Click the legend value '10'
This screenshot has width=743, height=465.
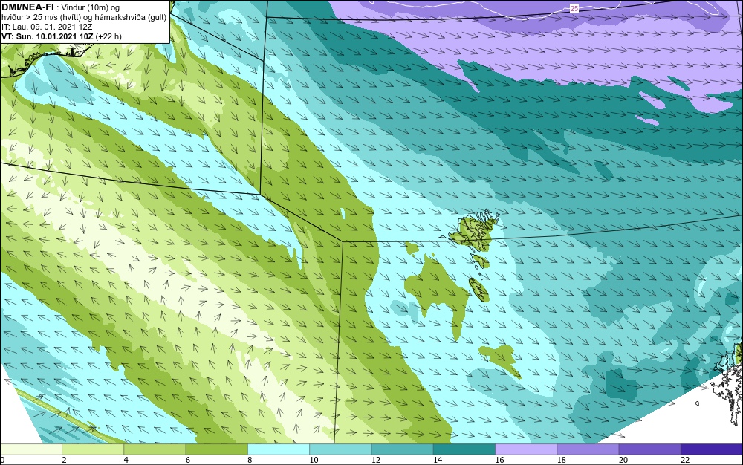point(314,460)
